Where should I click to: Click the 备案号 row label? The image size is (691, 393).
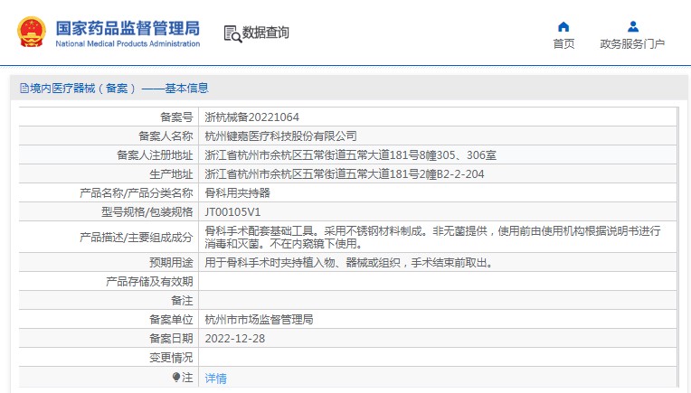[x=176, y=117]
